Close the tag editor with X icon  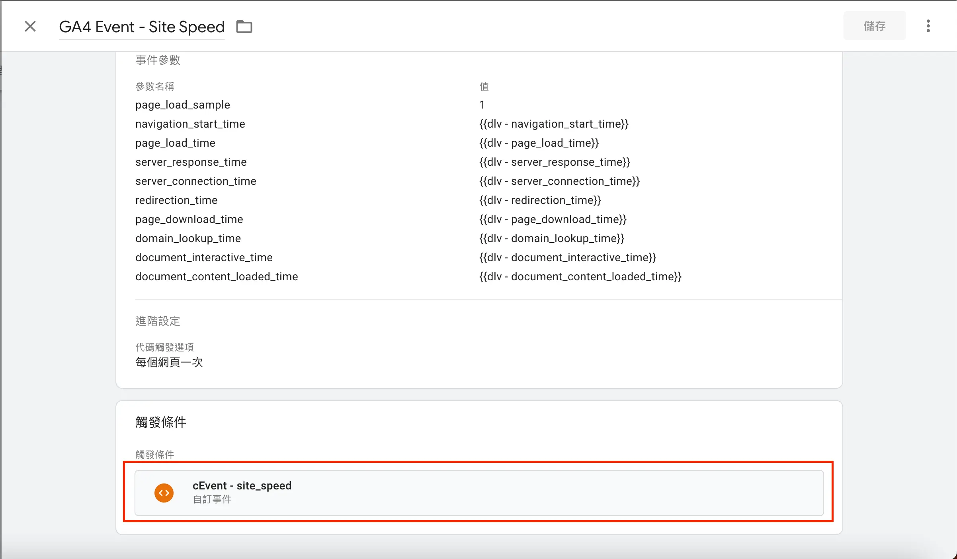(30, 27)
